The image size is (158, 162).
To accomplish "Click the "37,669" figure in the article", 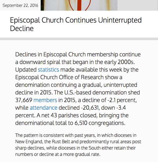I will point(24,100).
